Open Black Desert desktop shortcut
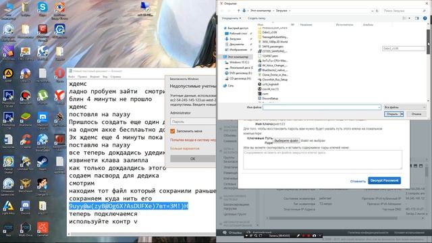432x243 pixels. [x=26, y=185]
